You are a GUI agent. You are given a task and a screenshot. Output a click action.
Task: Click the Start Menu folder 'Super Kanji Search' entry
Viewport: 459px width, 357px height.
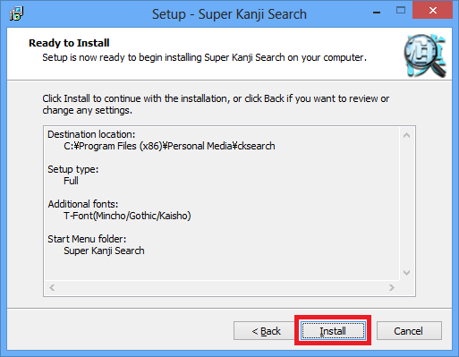click(x=104, y=251)
